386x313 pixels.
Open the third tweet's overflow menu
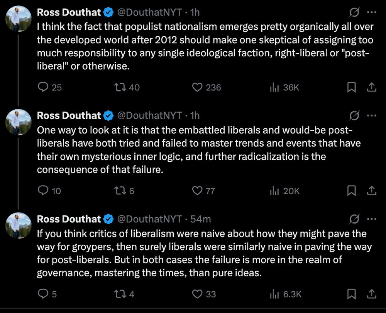(x=372, y=218)
